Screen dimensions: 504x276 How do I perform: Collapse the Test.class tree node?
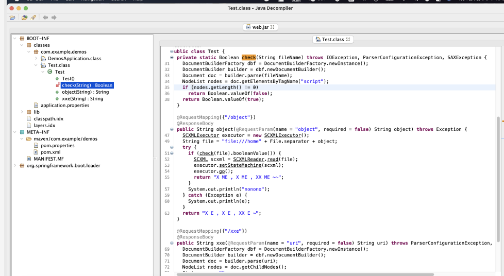[x=36, y=65]
